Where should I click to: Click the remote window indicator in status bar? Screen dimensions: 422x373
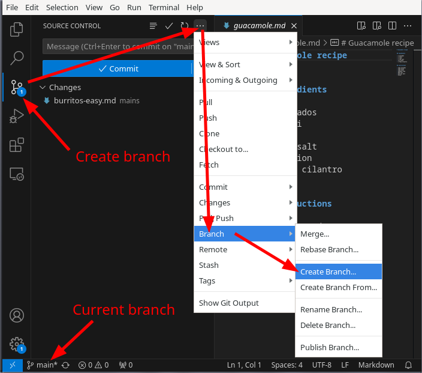13,365
